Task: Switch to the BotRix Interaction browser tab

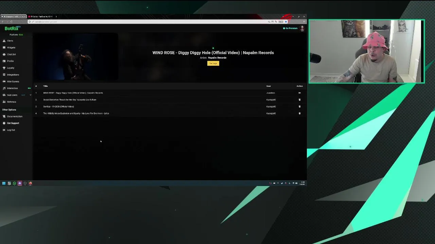Action: (x=13, y=17)
